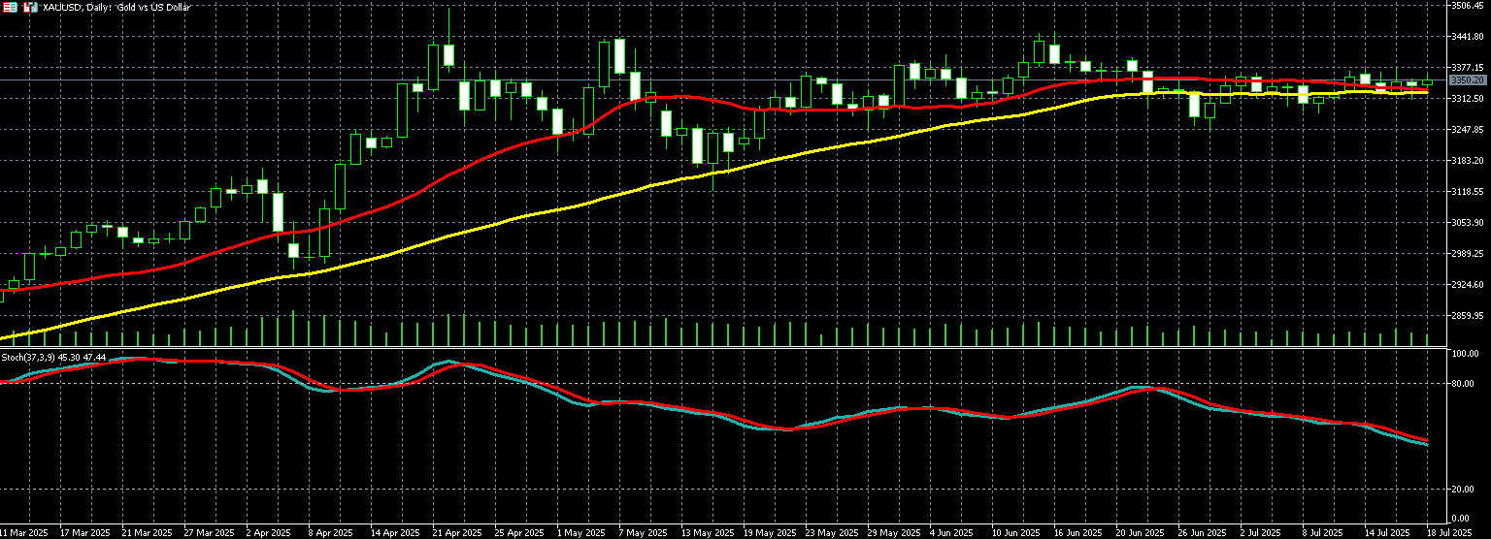1491x539 pixels.
Task: Click the 3247.85 price scale label
Action: [x=1467, y=130]
